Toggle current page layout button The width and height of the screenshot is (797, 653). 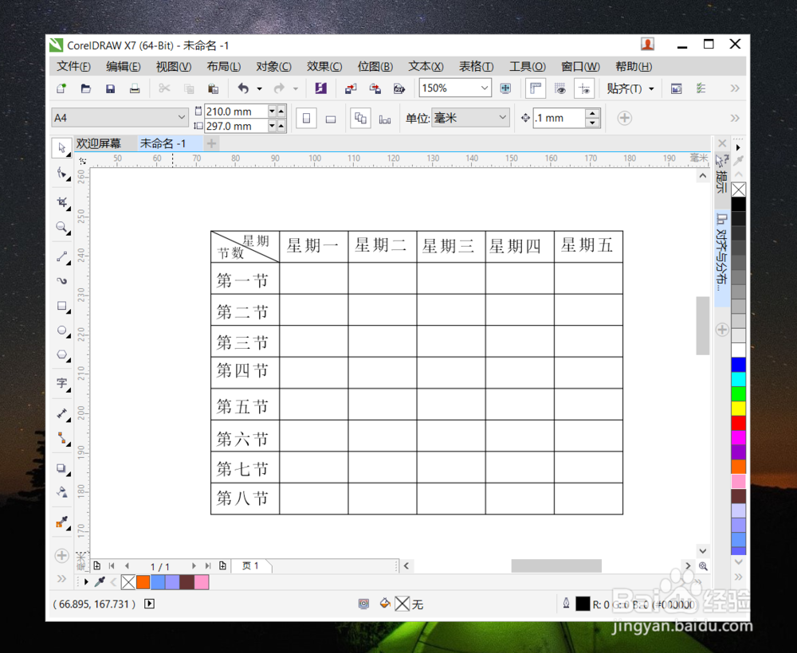click(385, 118)
